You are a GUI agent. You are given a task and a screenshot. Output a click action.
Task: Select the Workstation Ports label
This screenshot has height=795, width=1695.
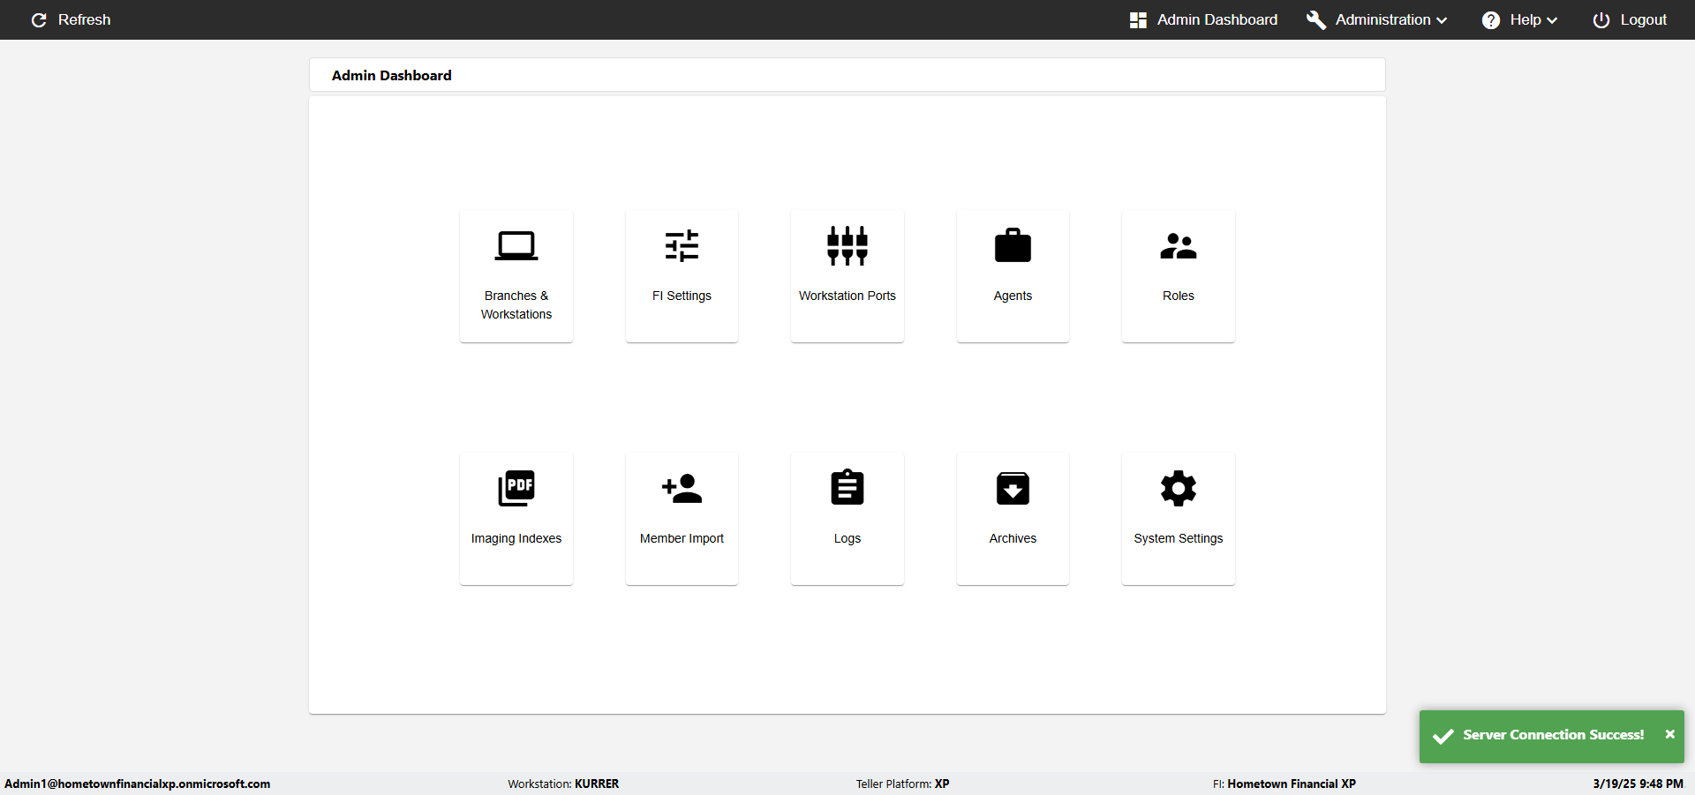coord(847,296)
